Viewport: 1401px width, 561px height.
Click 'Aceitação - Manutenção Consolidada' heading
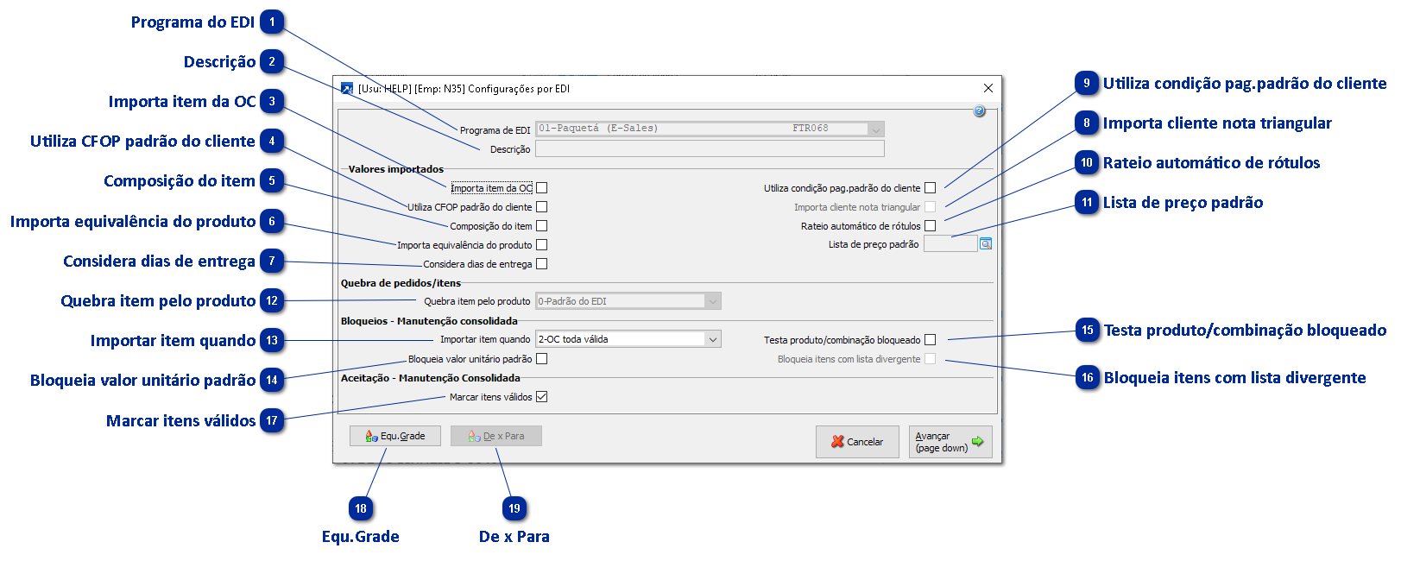point(431,378)
